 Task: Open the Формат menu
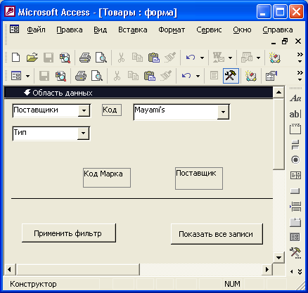pyautogui.click(x=172, y=30)
